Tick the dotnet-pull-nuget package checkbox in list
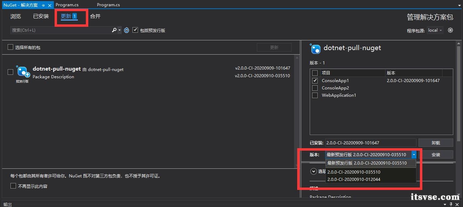 [x=10, y=72]
